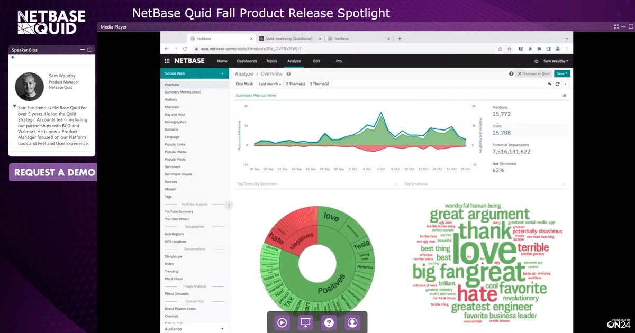Click the 1 Theme(s) filter

pyautogui.click(x=319, y=84)
